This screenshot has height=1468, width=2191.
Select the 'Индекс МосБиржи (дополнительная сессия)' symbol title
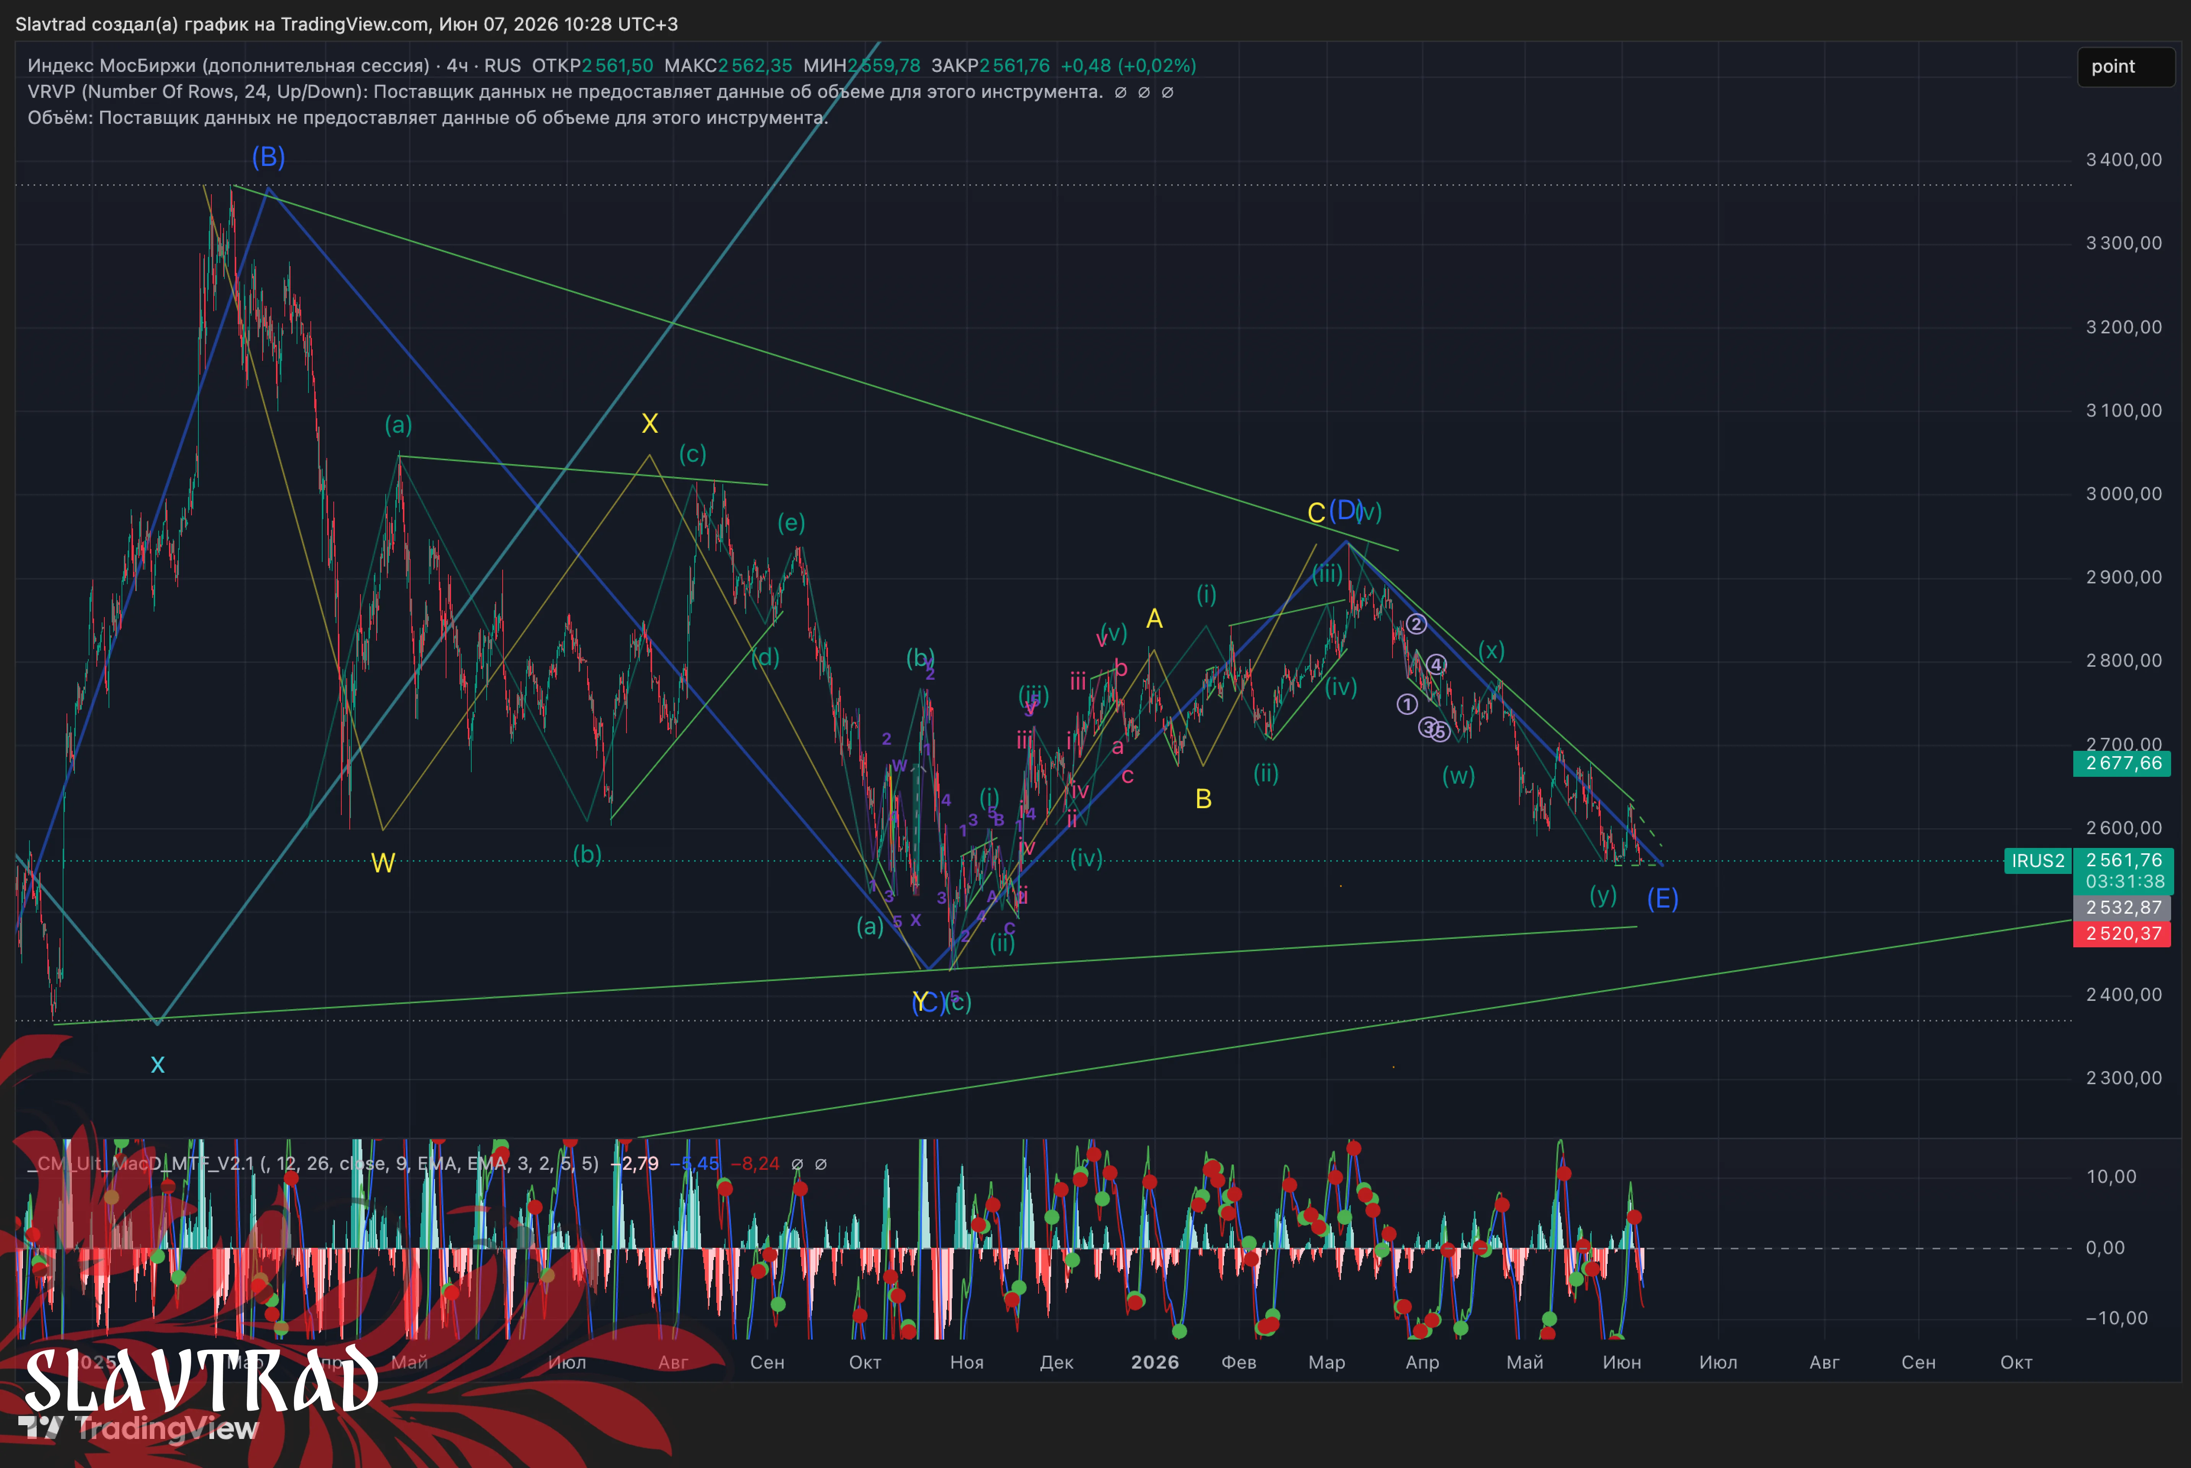[x=228, y=65]
